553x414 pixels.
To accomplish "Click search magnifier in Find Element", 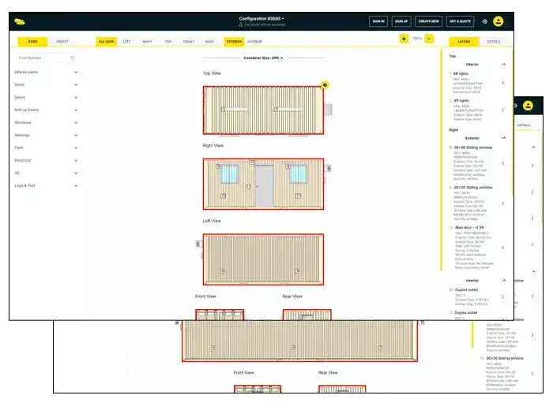I will (x=73, y=58).
